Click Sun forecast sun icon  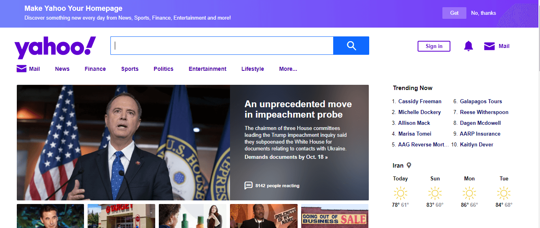(x=435, y=194)
